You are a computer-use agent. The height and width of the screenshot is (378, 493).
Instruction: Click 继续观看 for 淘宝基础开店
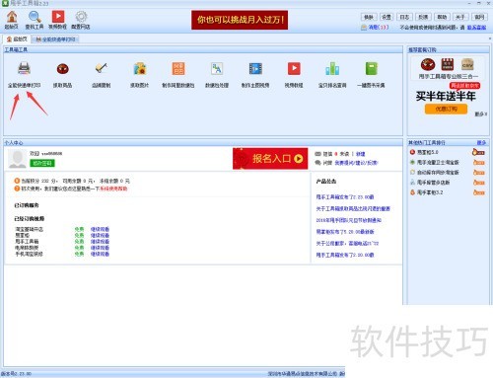(x=100, y=229)
